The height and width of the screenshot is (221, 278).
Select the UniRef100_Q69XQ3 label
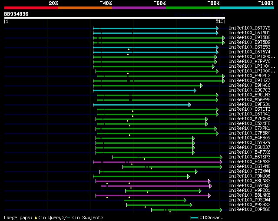(x=249, y=186)
